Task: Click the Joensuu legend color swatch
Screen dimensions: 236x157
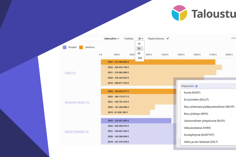Action: tap(81, 47)
